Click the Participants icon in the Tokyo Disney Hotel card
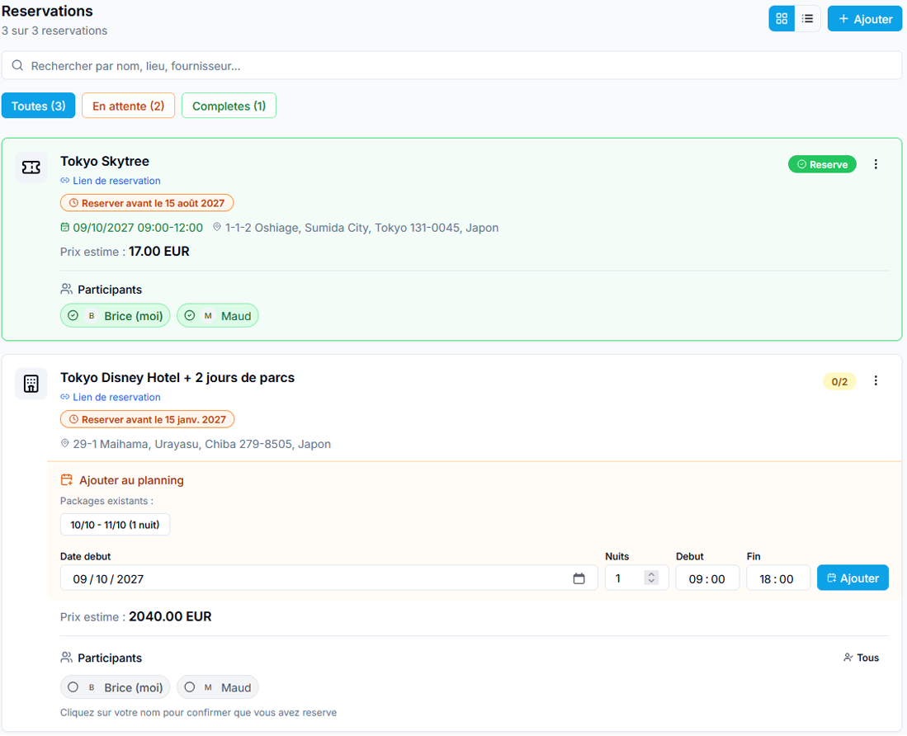Image resolution: width=907 pixels, height=736 pixels. click(67, 658)
